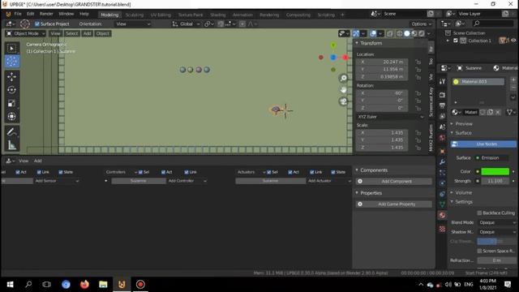This screenshot has width=519, height=292.
Task: Switch to the Sculpting workspace tab
Action: (135, 15)
